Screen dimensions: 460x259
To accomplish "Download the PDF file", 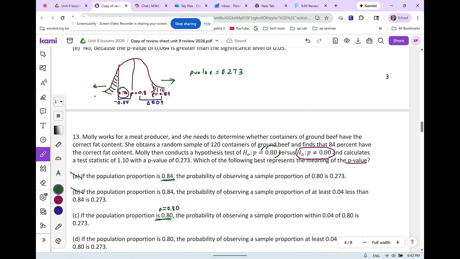I will [x=358, y=41].
